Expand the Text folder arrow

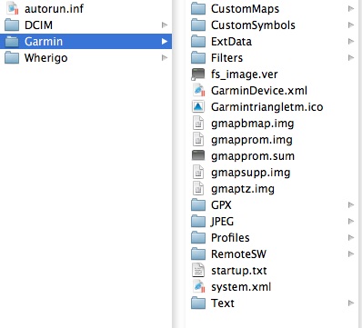(x=351, y=303)
